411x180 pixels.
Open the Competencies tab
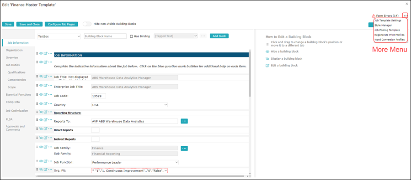[17, 80]
